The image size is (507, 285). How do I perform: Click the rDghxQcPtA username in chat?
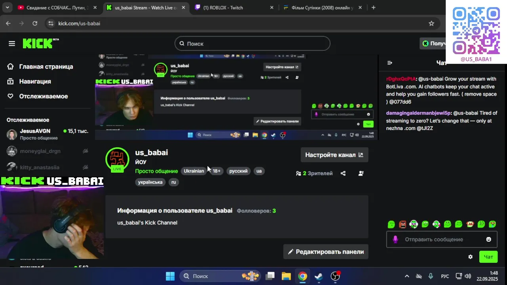click(x=401, y=79)
